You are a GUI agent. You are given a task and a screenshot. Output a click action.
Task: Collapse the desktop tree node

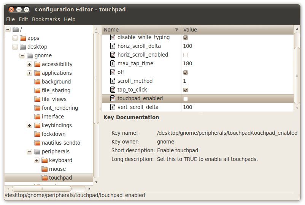pyautogui.click(x=15, y=47)
